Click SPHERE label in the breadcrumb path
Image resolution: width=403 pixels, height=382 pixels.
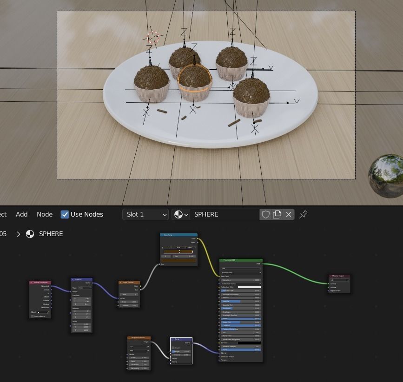pos(51,234)
